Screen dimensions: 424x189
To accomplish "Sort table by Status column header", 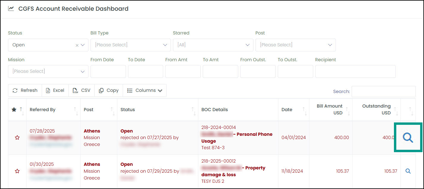I will click(158, 110).
